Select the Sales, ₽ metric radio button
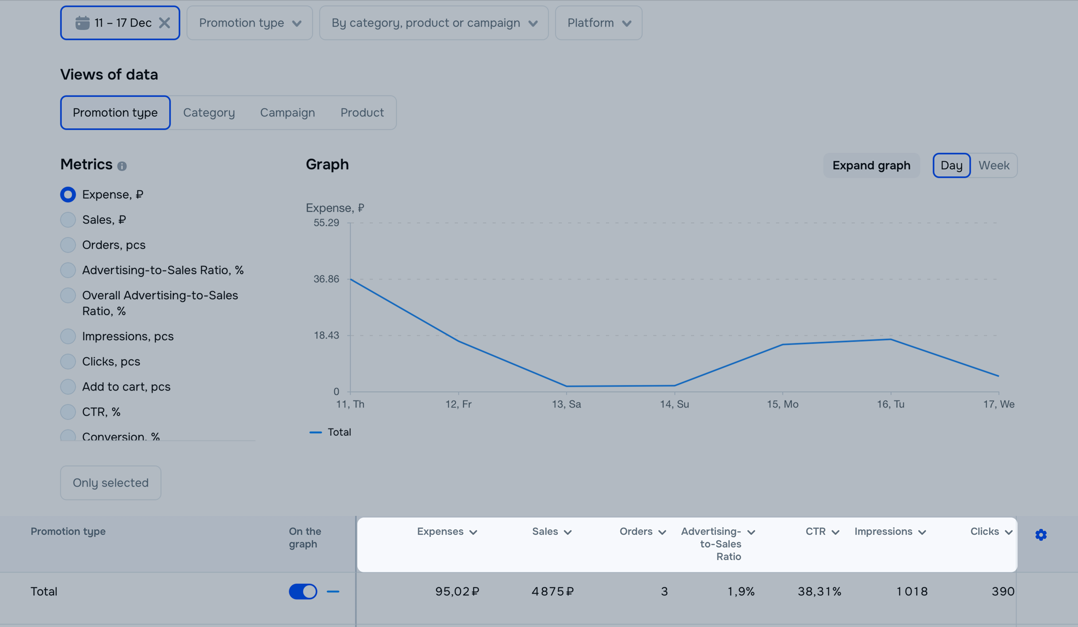Image resolution: width=1078 pixels, height=627 pixels. tap(68, 219)
